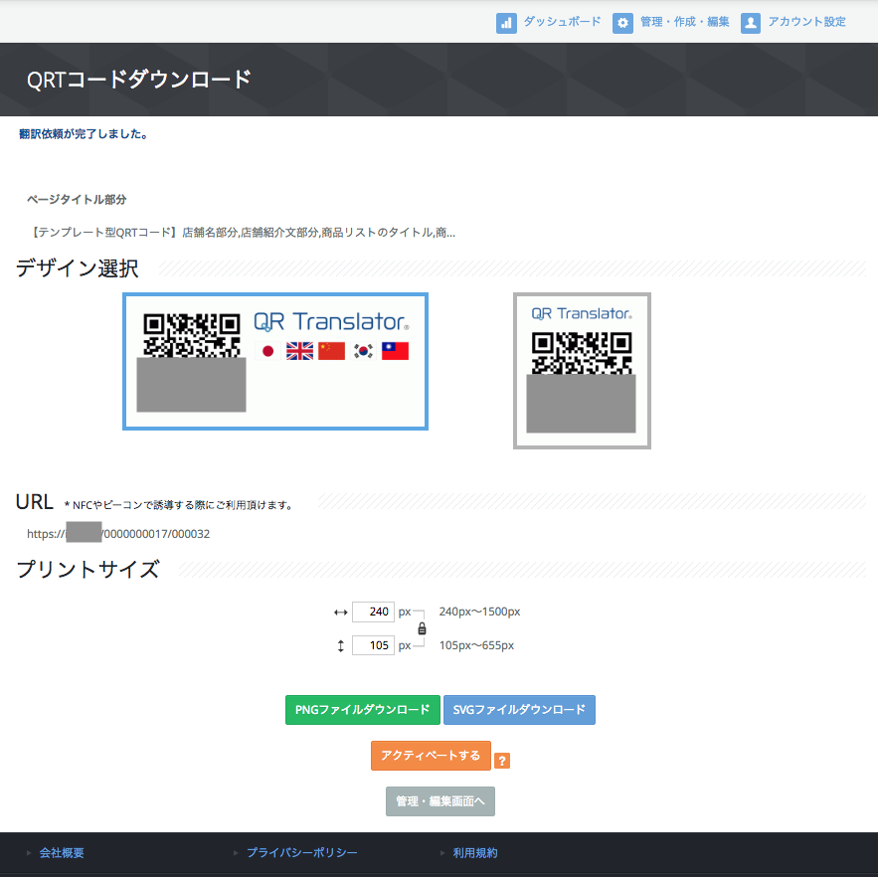
Task: Open 管理・作成・編集 in the top navigation
Action: 685,22
